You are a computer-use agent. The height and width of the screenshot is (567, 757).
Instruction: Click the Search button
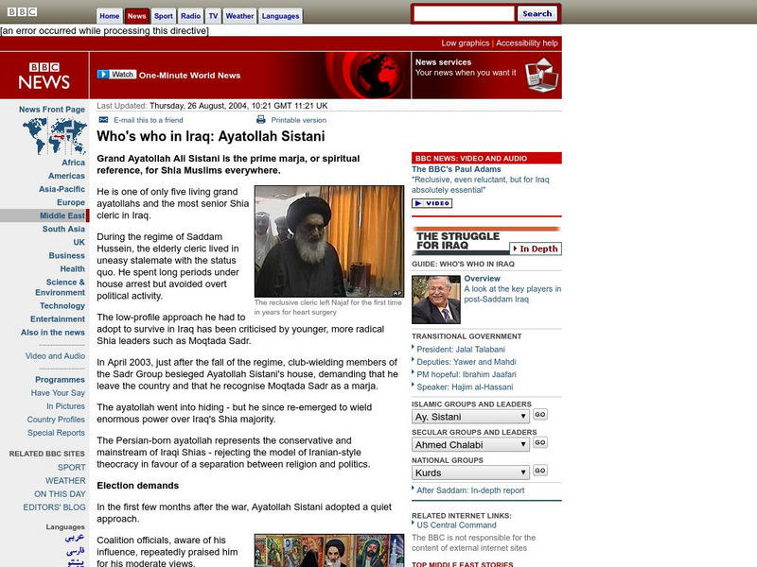(537, 14)
